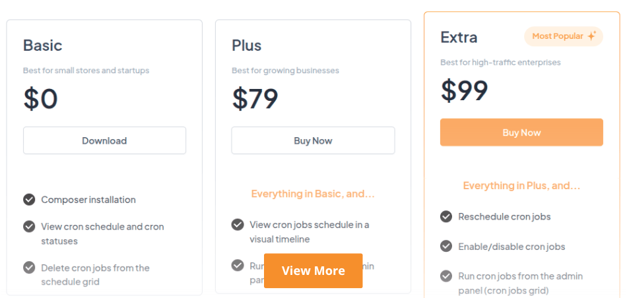Click checkmark icon beside Delete cron jobs

pos(29,267)
